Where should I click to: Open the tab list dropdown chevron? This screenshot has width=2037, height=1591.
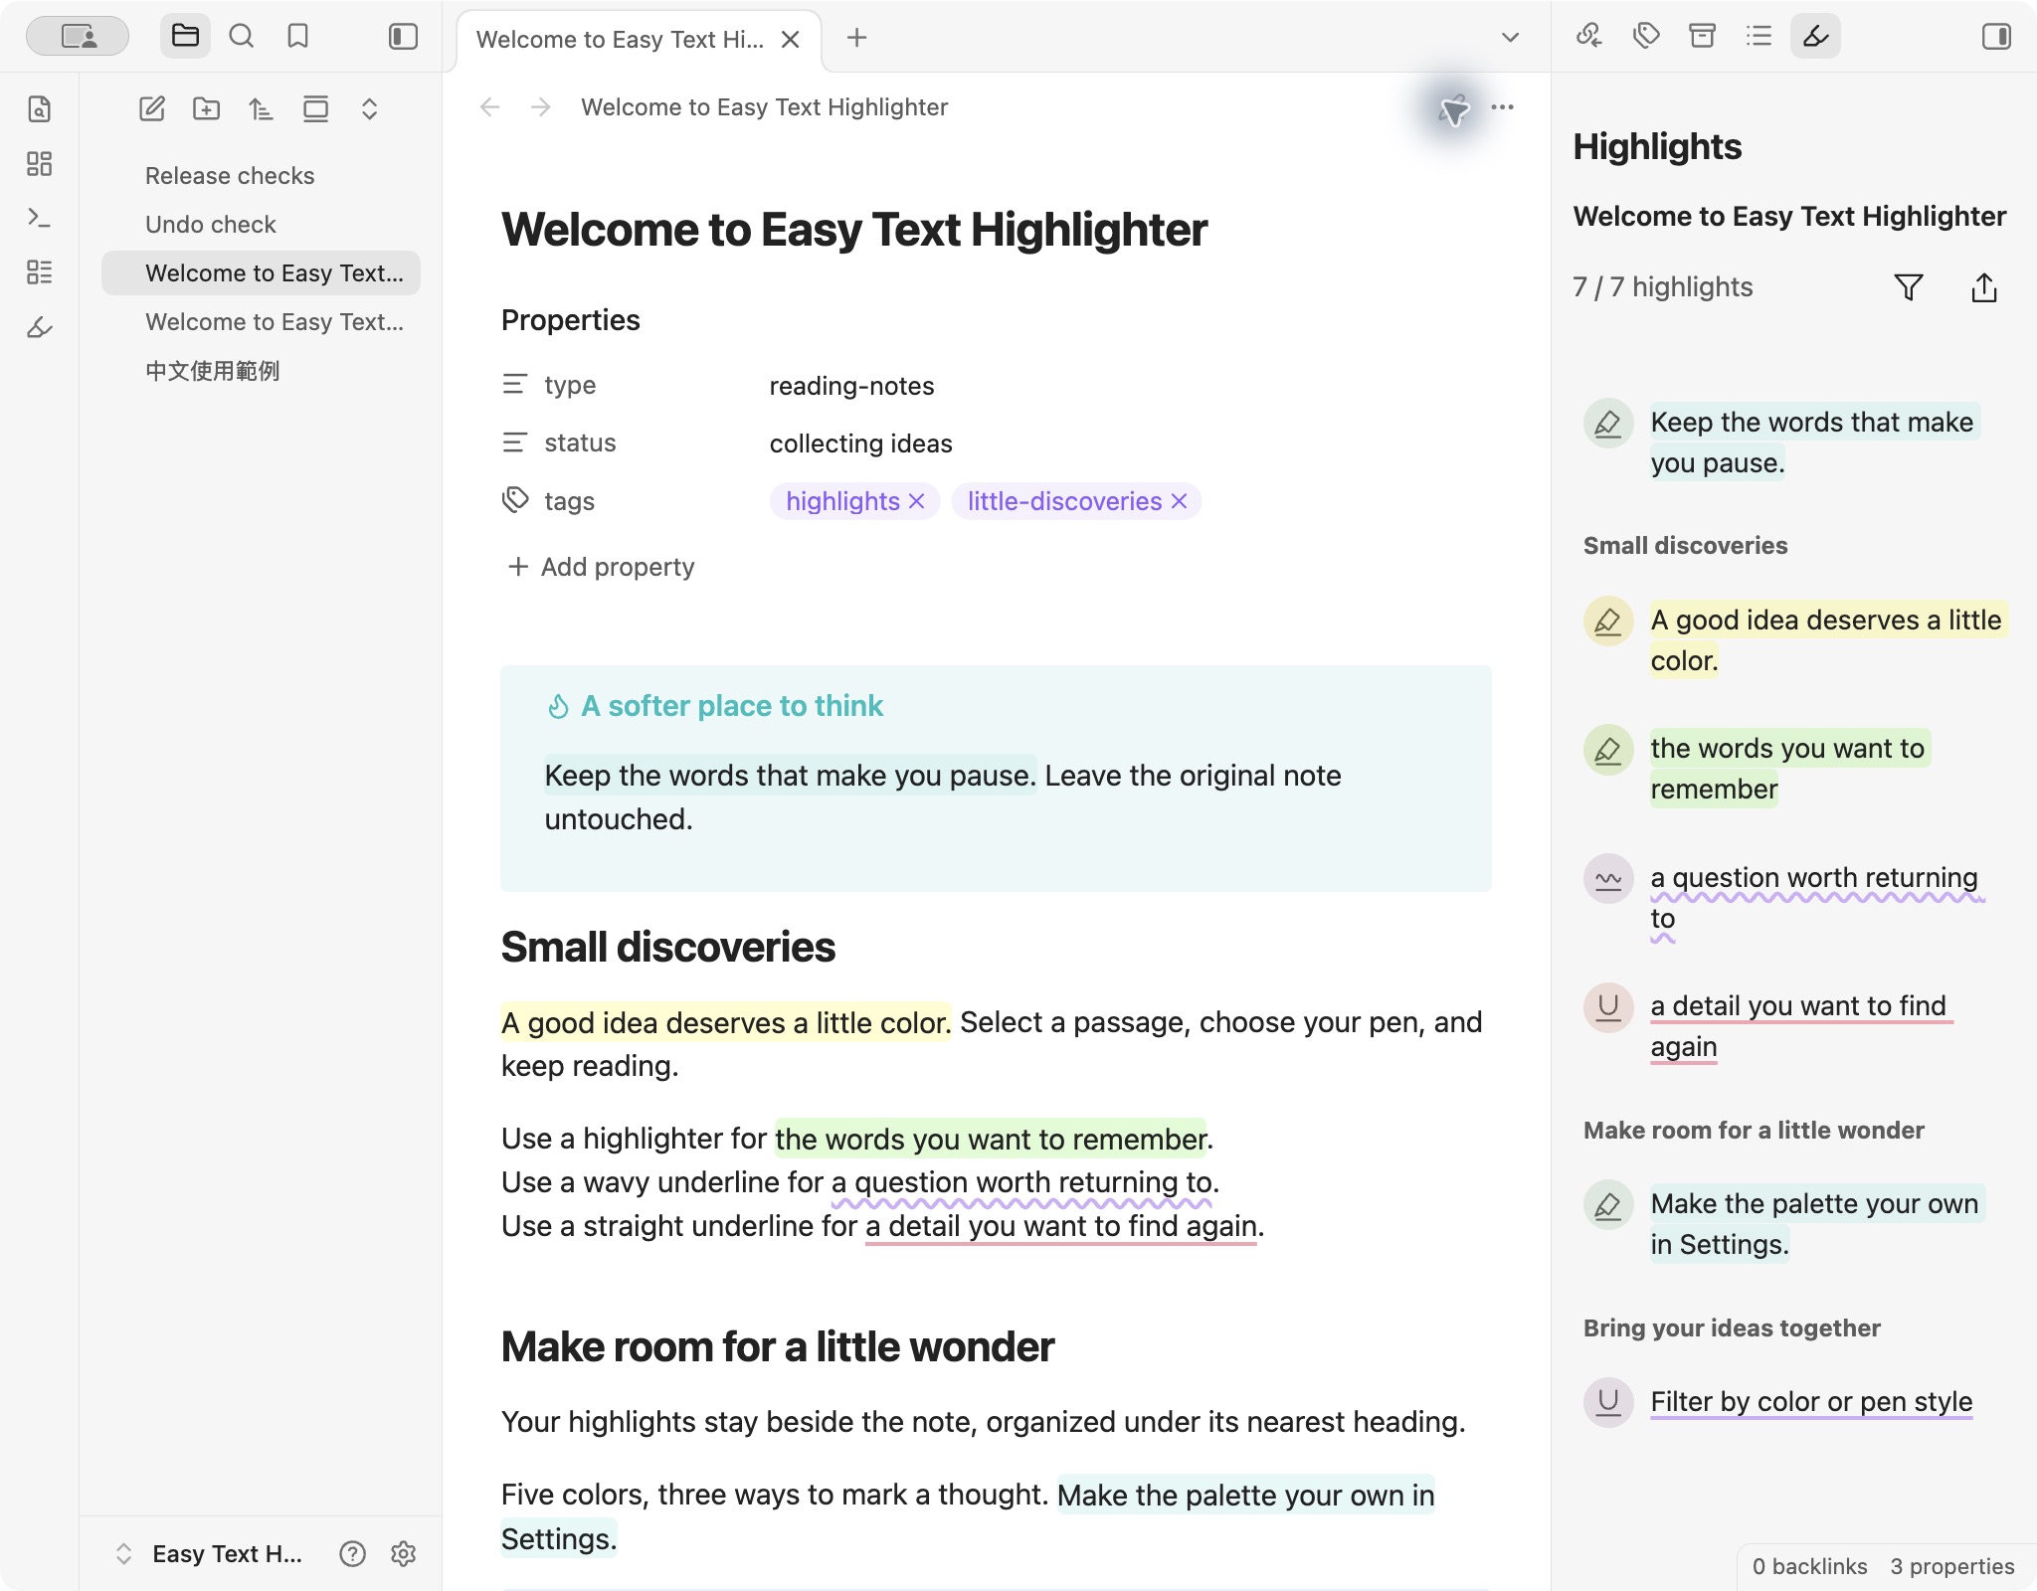pos(1510,38)
